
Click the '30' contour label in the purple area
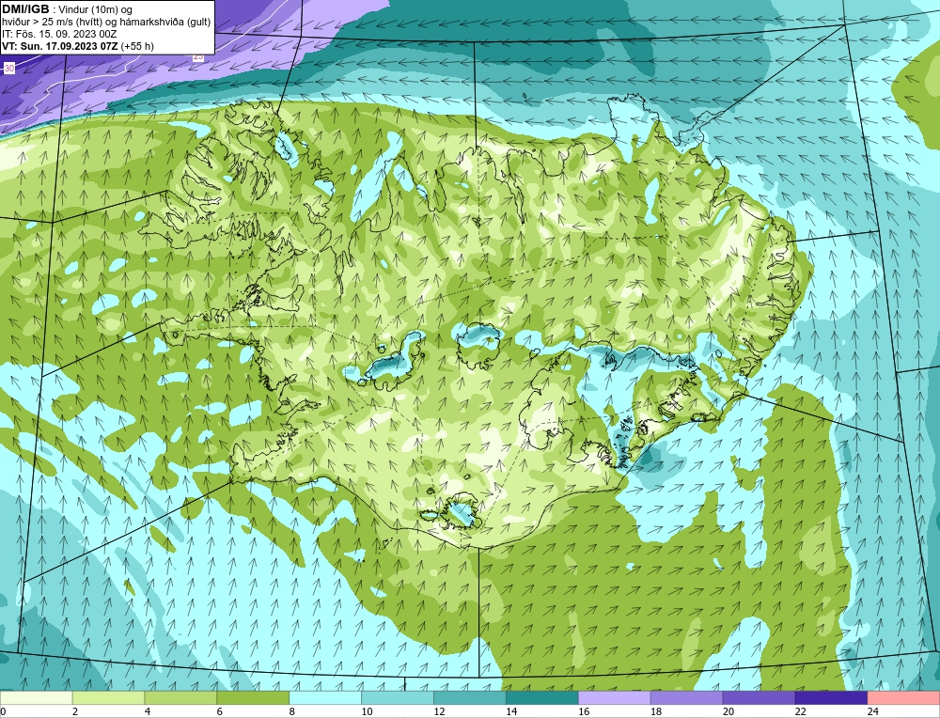(9, 69)
